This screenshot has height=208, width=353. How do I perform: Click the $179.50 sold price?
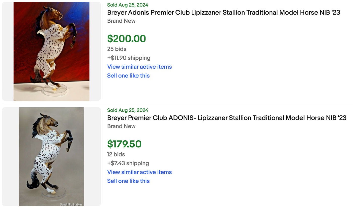click(124, 144)
